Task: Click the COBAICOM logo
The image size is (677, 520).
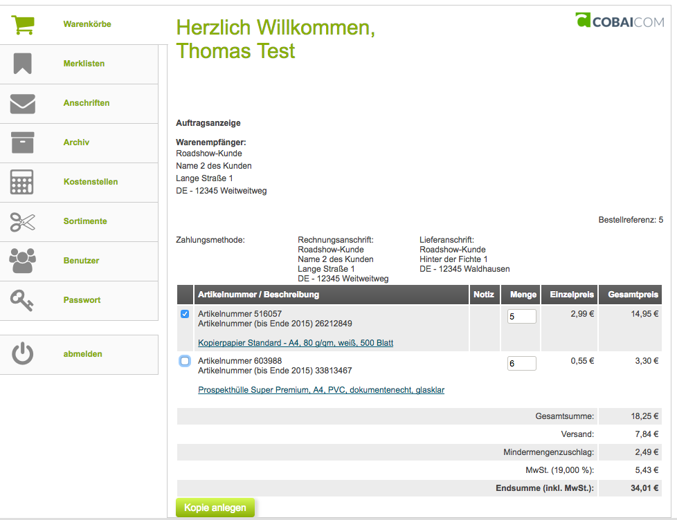Action: [x=619, y=20]
